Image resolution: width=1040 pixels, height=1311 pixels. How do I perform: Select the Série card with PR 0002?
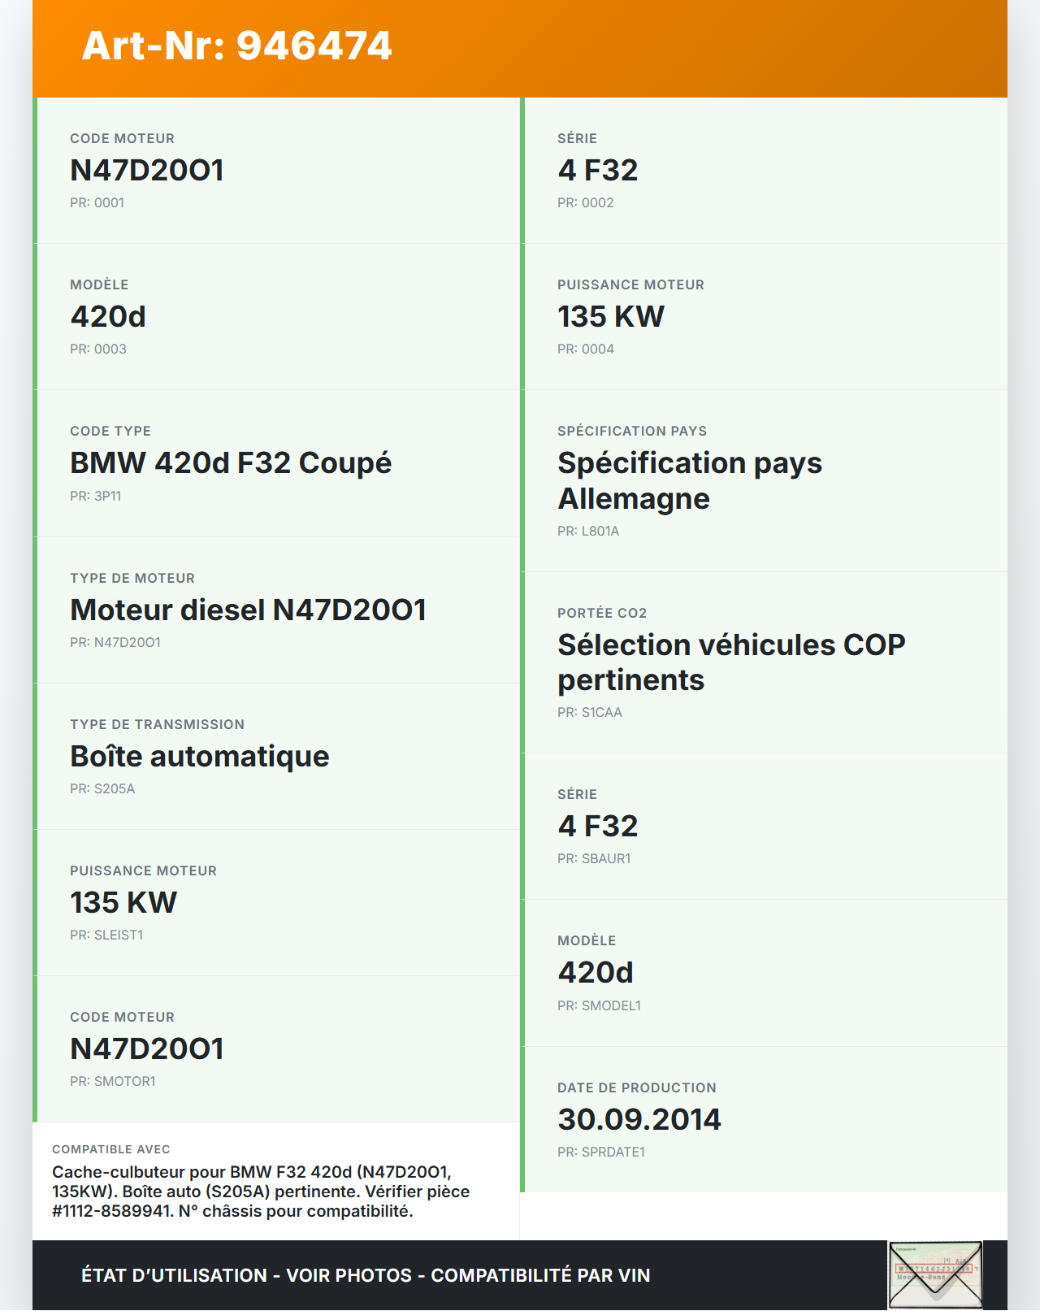pos(765,170)
